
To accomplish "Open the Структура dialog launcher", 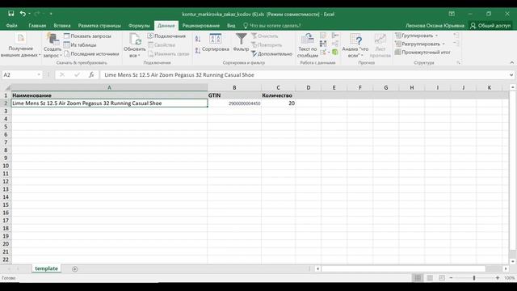I will (x=458, y=62).
